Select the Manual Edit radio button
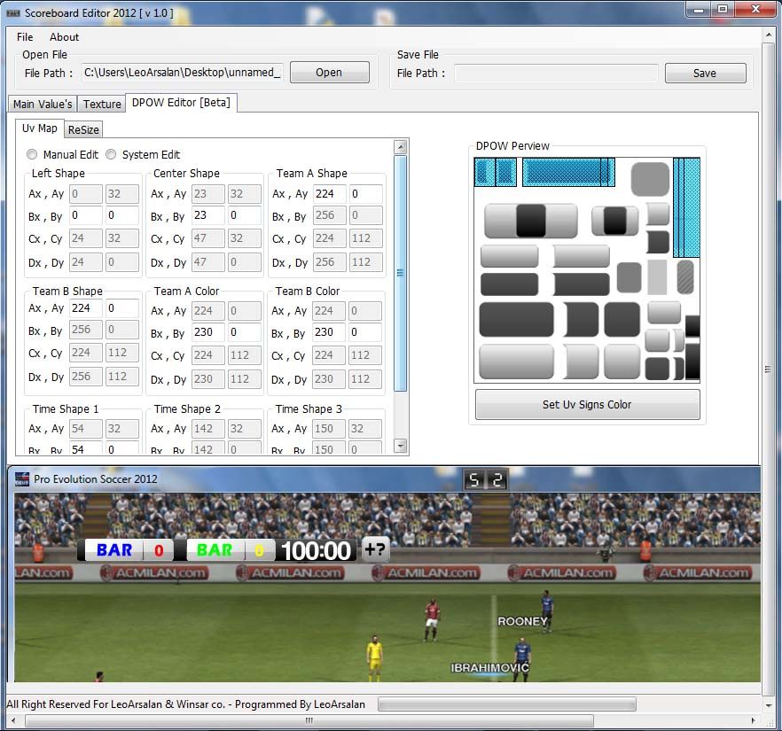This screenshot has height=731, width=782. pyautogui.click(x=33, y=154)
